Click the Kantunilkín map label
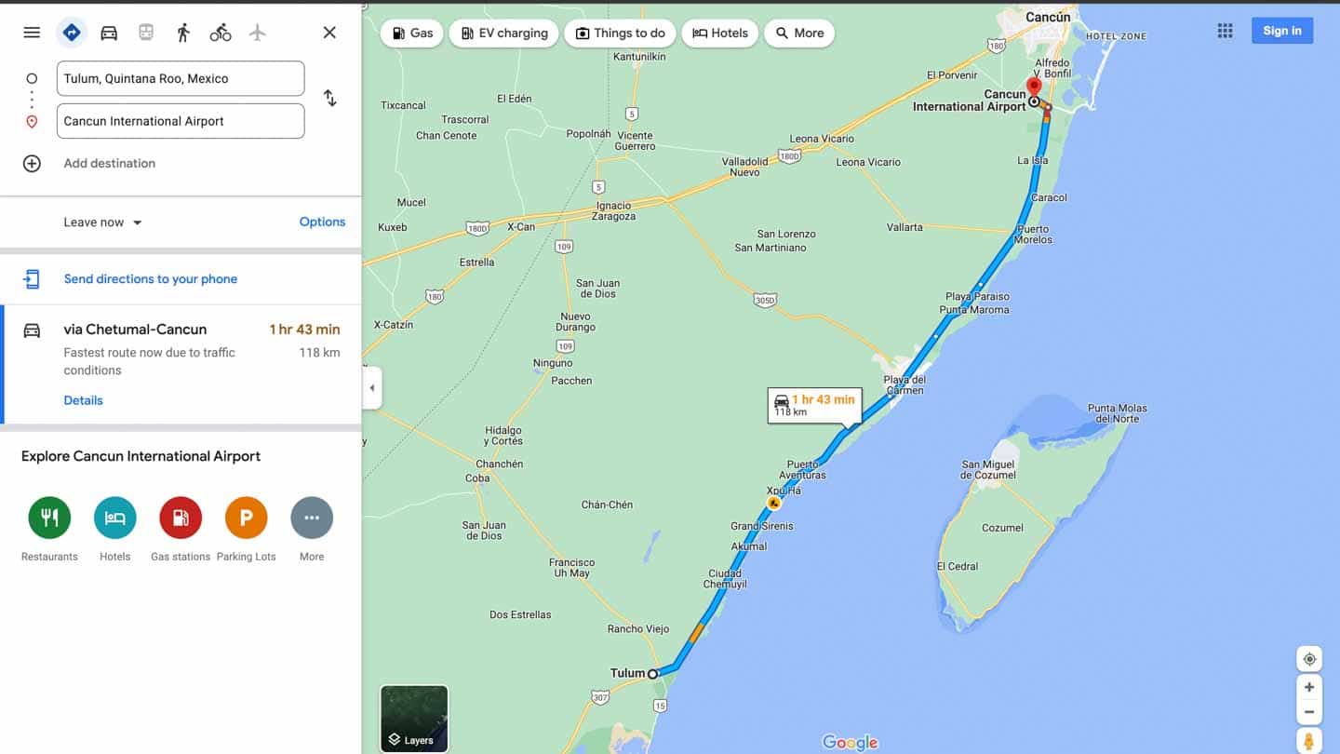The image size is (1340, 754). [639, 57]
